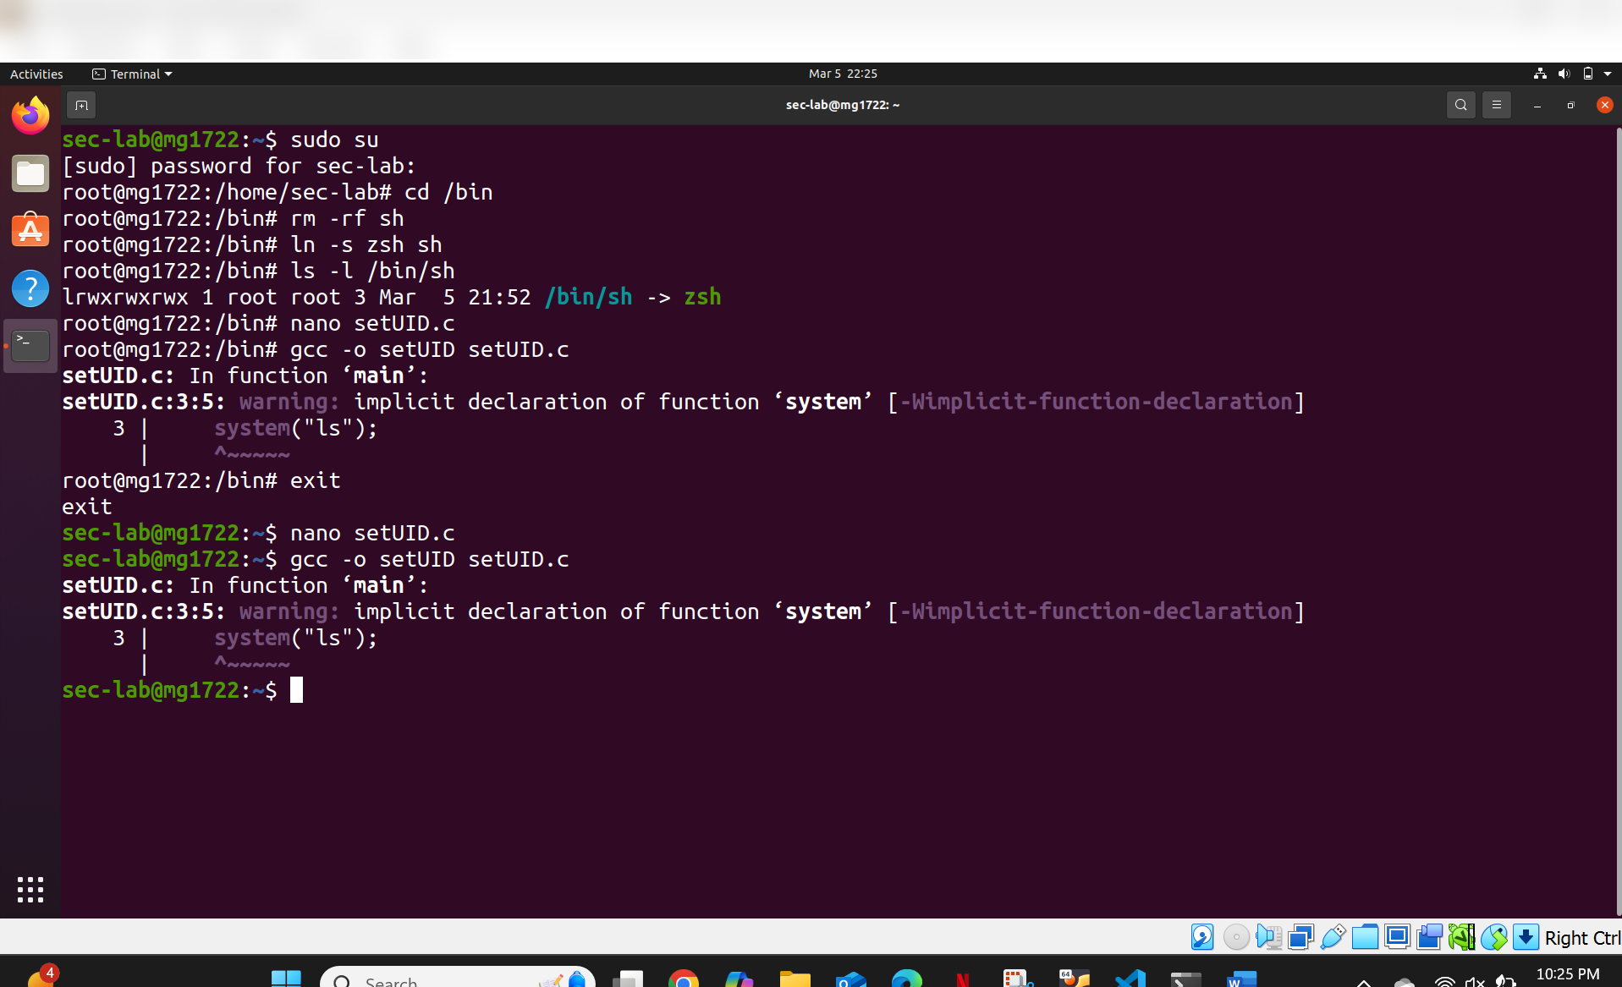Open the terminal hamburger menu
The width and height of the screenshot is (1622, 987).
click(1496, 105)
